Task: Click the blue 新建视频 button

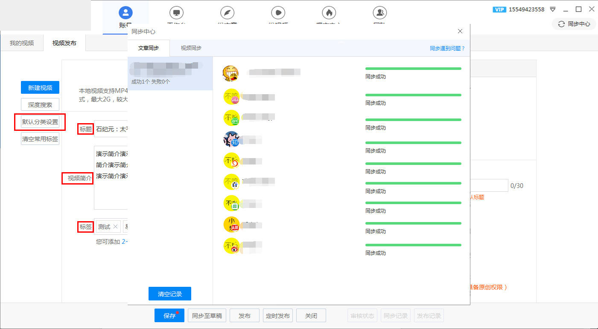Action: coord(40,87)
